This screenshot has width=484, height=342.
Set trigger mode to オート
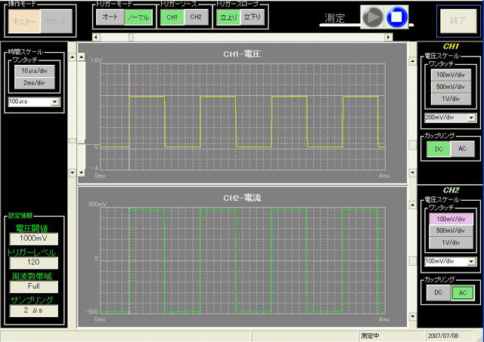[110, 17]
